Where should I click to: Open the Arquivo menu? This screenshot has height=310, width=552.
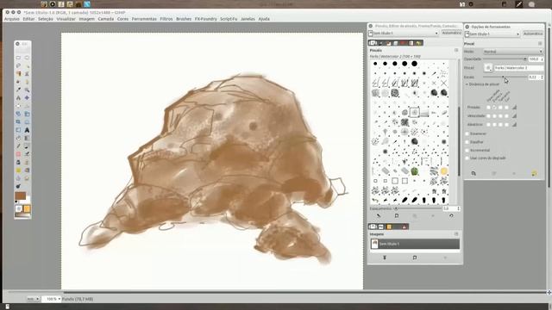click(x=11, y=19)
